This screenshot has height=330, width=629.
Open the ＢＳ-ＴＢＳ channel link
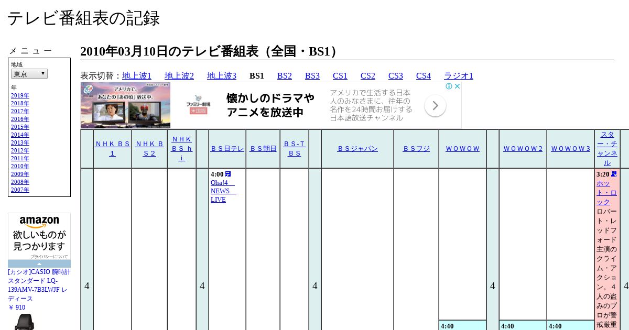click(x=294, y=149)
